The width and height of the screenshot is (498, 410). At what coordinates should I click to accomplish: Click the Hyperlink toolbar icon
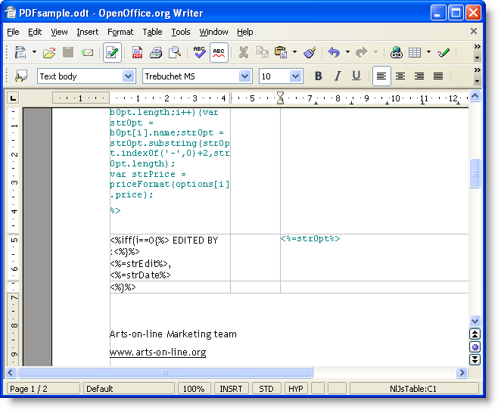396,53
